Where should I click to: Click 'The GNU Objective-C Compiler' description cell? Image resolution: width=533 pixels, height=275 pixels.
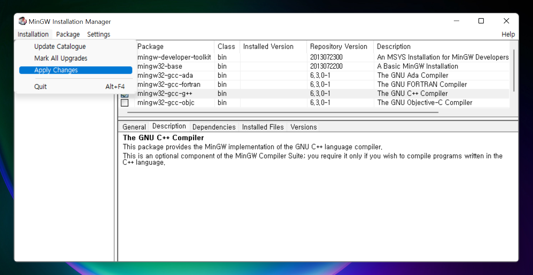click(x=425, y=103)
